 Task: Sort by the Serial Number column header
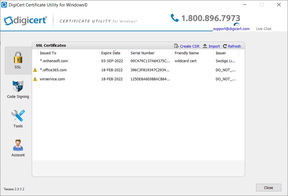143,53
